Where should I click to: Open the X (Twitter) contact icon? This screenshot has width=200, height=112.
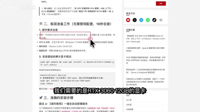pyautogui.click(x=135, y=20)
